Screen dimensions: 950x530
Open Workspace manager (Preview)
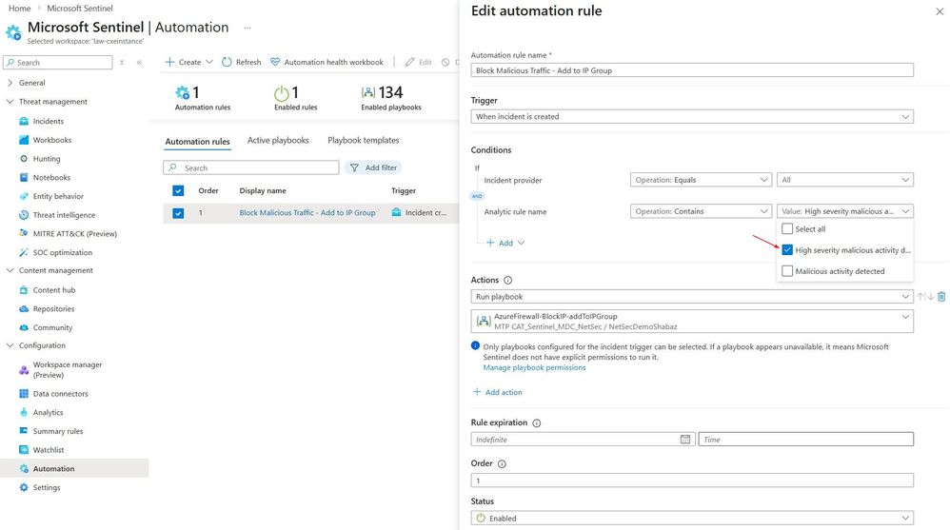68,369
